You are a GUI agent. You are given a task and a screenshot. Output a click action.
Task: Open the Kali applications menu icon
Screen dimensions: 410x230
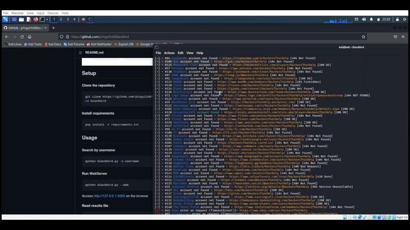[x=5, y=19]
